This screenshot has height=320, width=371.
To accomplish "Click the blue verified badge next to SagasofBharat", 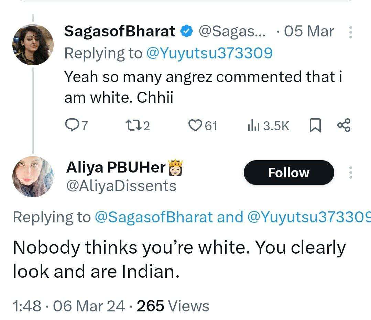I will pyautogui.click(x=187, y=32).
